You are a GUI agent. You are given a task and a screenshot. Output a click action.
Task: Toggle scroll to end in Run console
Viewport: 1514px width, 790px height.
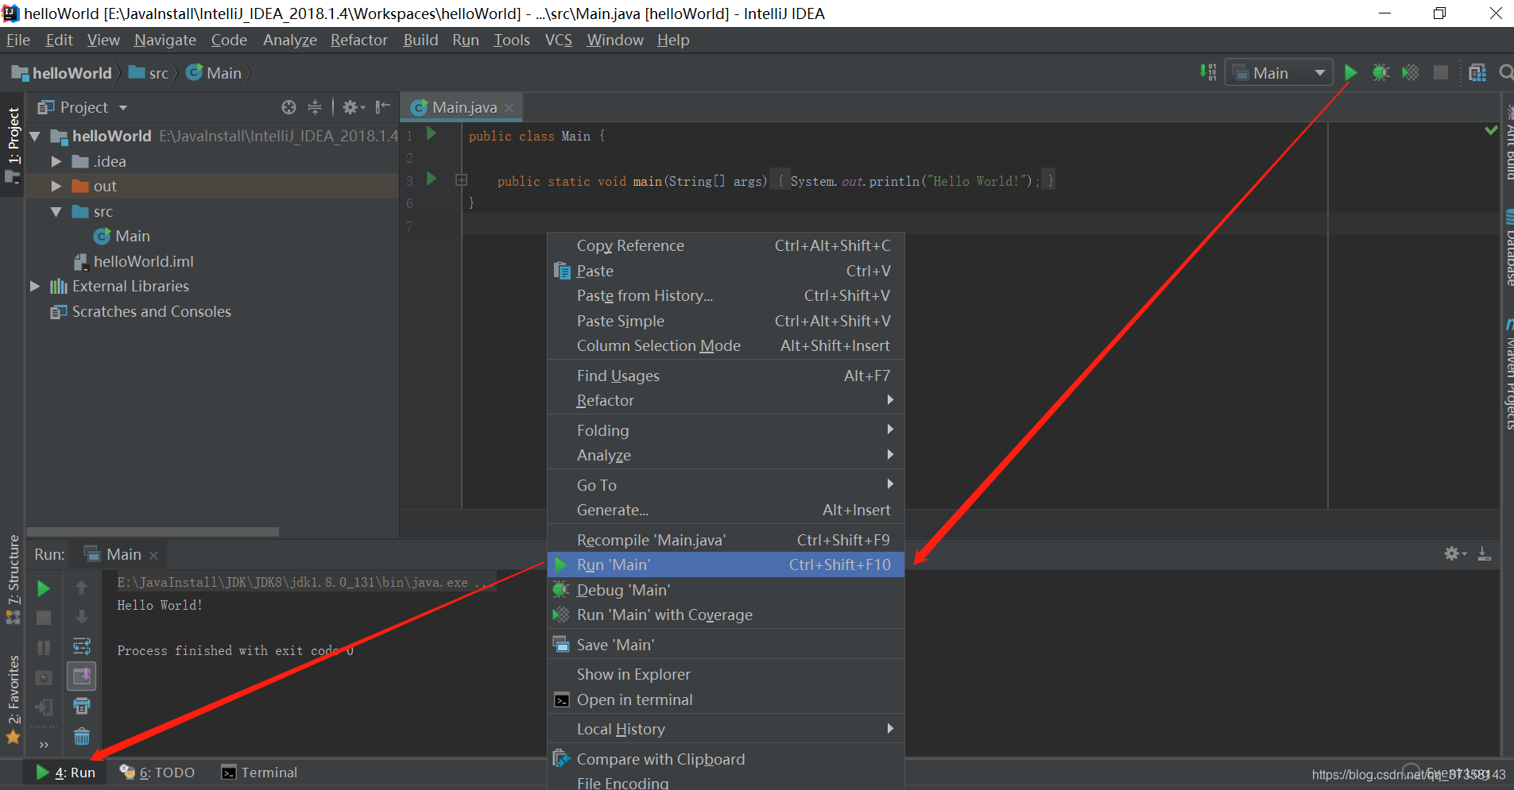(81, 676)
